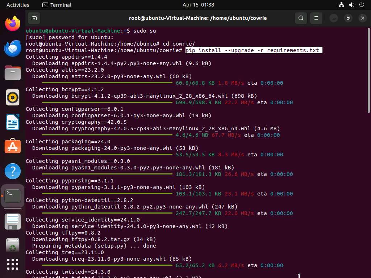Image resolution: width=371 pixels, height=278 pixels.
Task: Select the active Terminal icon in the dock
Action: 13,195
